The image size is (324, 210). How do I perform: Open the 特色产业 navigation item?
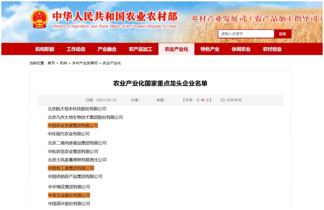click(x=210, y=49)
